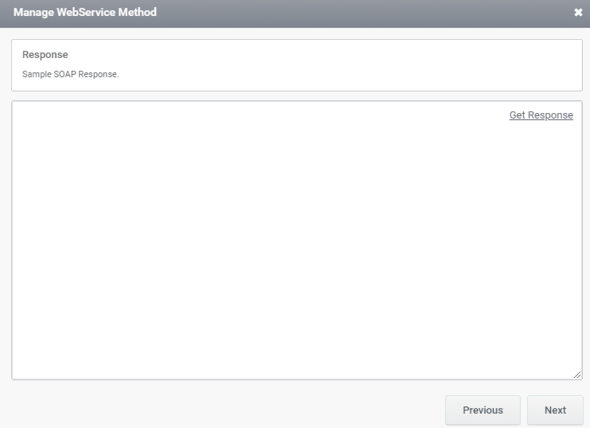
Task: Close the Manage WebService Method dialog
Action: [578, 12]
